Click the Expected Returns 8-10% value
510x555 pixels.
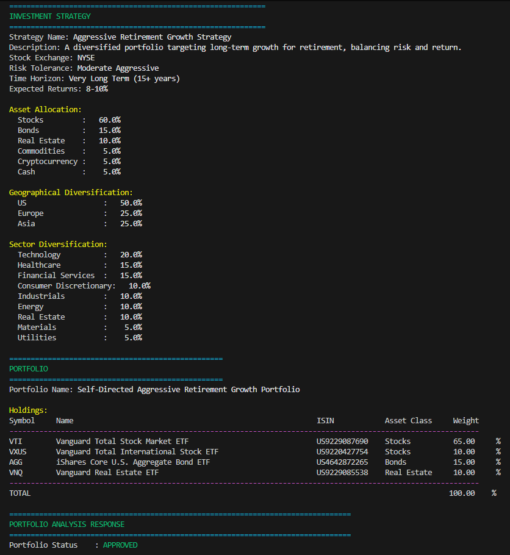(97, 89)
